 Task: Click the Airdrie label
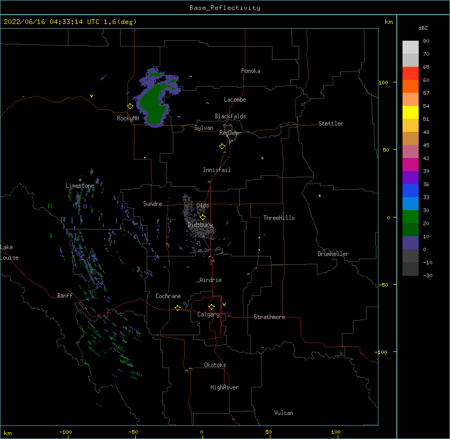pos(210,280)
